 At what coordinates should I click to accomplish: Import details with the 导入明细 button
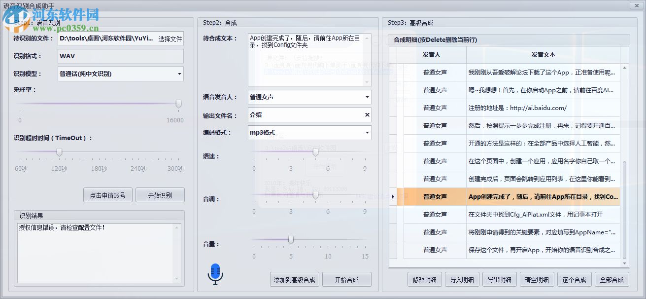462,279
